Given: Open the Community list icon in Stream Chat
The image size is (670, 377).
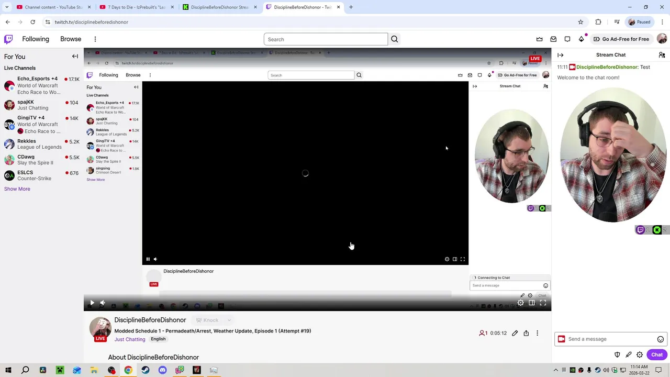Looking at the screenshot, I should coord(662,55).
